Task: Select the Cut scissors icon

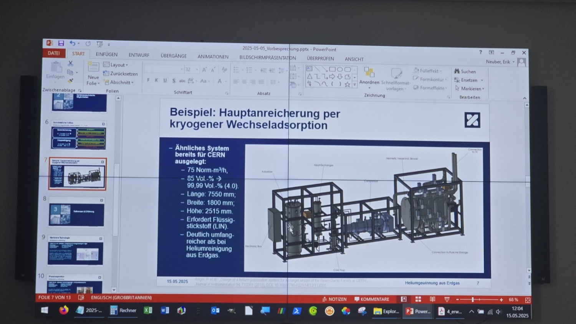Action: coord(70,63)
